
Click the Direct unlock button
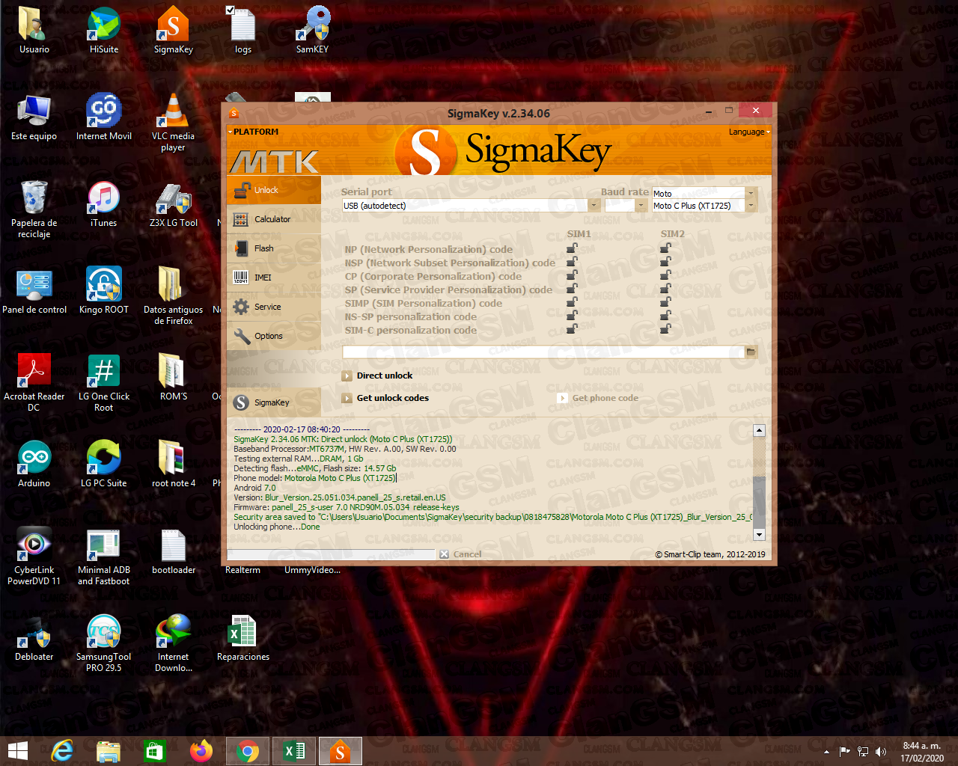377,376
